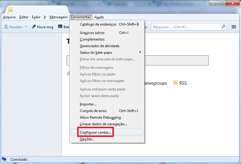Image resolution: width=241 pixels, height=164 pixels.
Task: Open the Ajuda menu
Action: [x=99, y=17]
